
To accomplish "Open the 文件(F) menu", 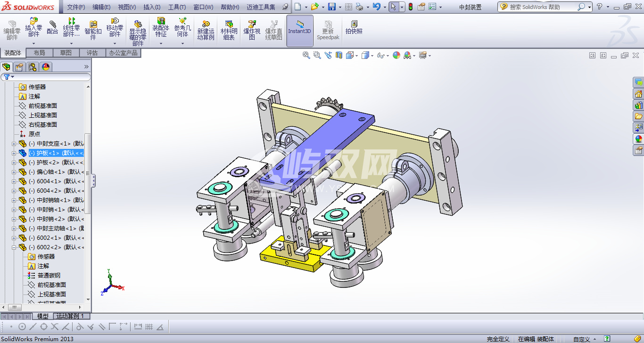I will coord(76,7).
